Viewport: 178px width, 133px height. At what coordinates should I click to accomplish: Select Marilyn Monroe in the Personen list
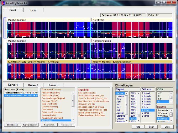pos(21,95)
